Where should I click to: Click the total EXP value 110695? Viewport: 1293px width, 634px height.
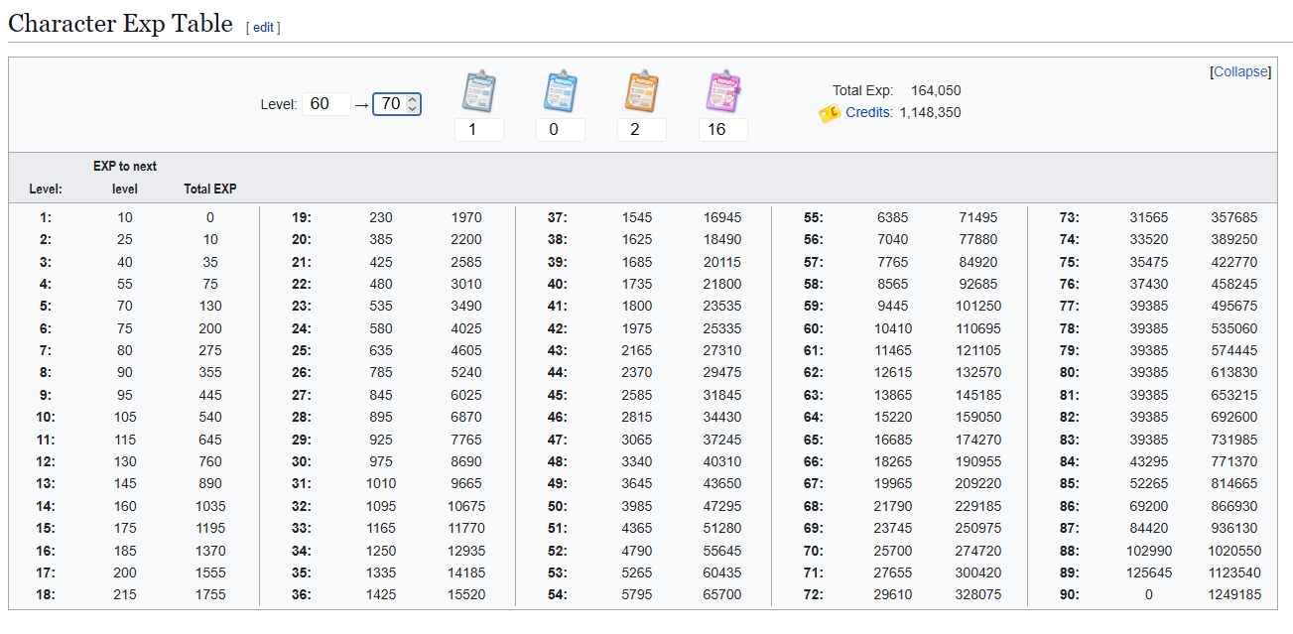click(979, 328)
